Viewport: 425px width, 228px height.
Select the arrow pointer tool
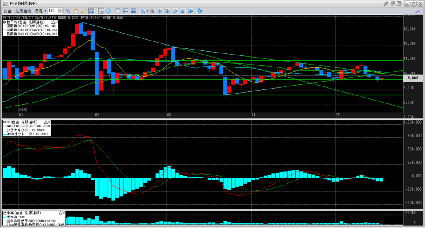click(68, 11)
